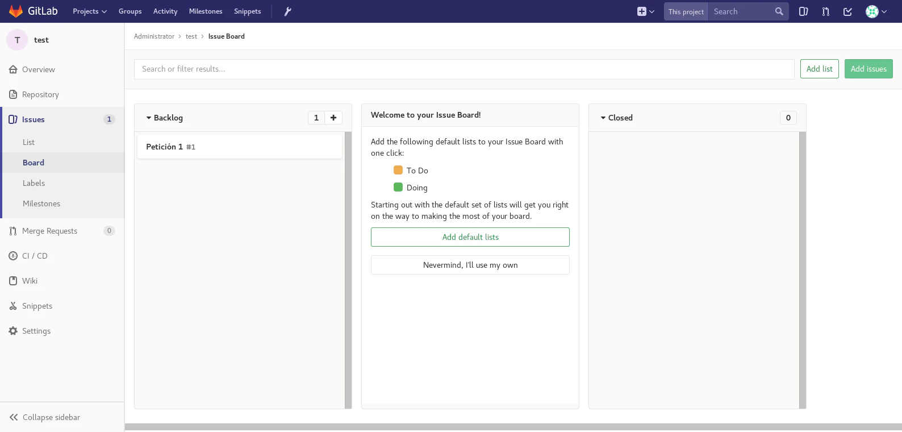Open merge requests icon in top navbar
The height and width of the screenshot is (432, 902).
(x=825, y=11)
